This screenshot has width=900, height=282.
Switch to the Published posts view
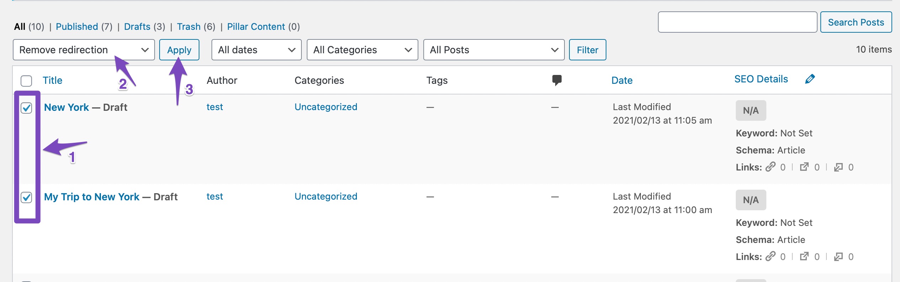(x=77, y=27)
